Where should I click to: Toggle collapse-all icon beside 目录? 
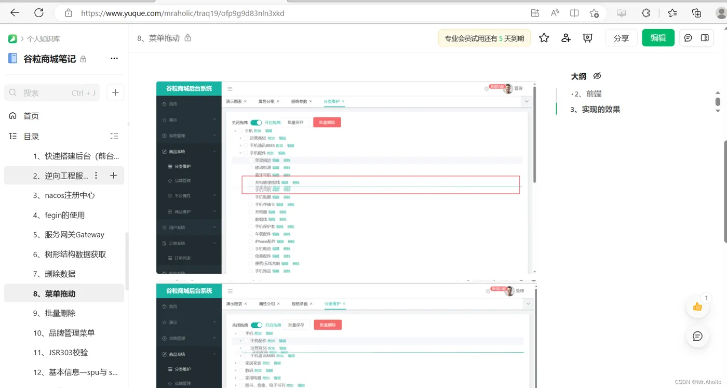pos(115,136)
